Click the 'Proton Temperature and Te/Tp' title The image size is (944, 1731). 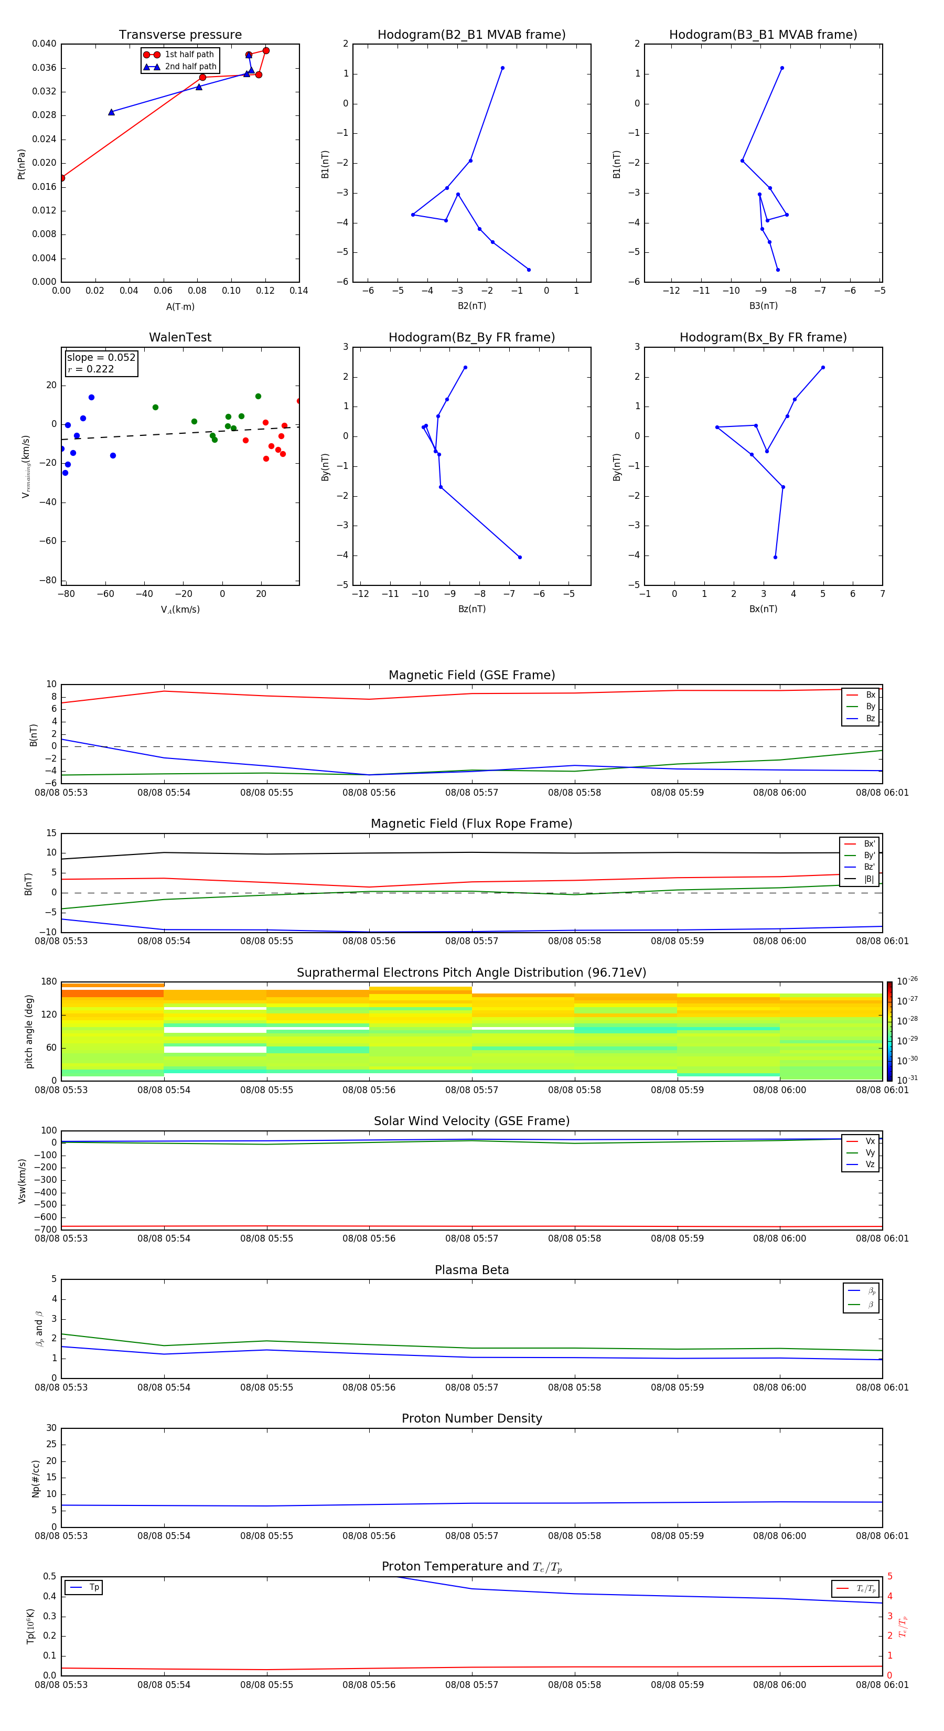point(471,1567)
